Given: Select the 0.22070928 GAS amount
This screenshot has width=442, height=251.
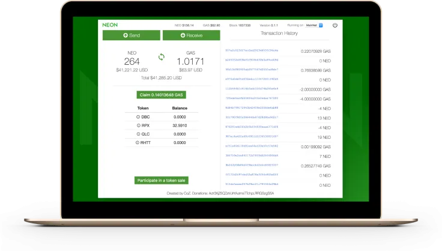Looking at the screenshot, I should (316, 51).
